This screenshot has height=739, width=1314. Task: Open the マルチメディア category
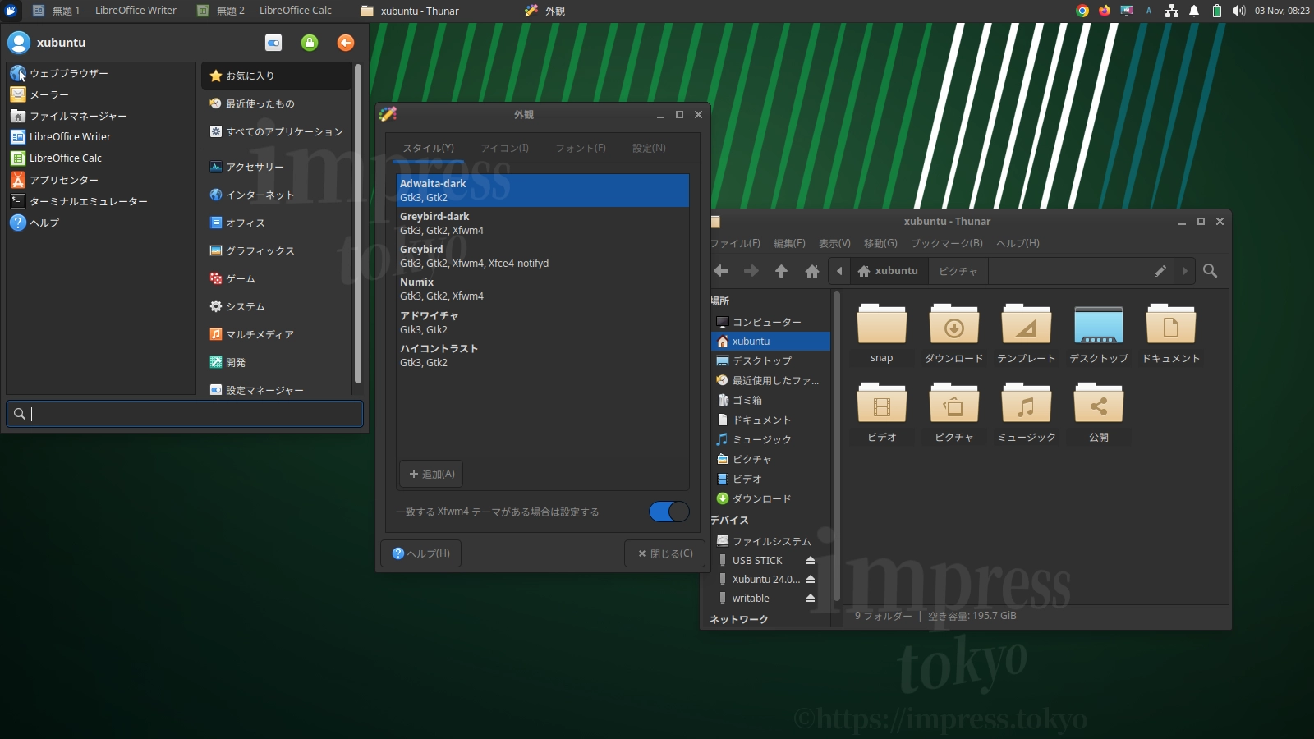pos(276,334)
